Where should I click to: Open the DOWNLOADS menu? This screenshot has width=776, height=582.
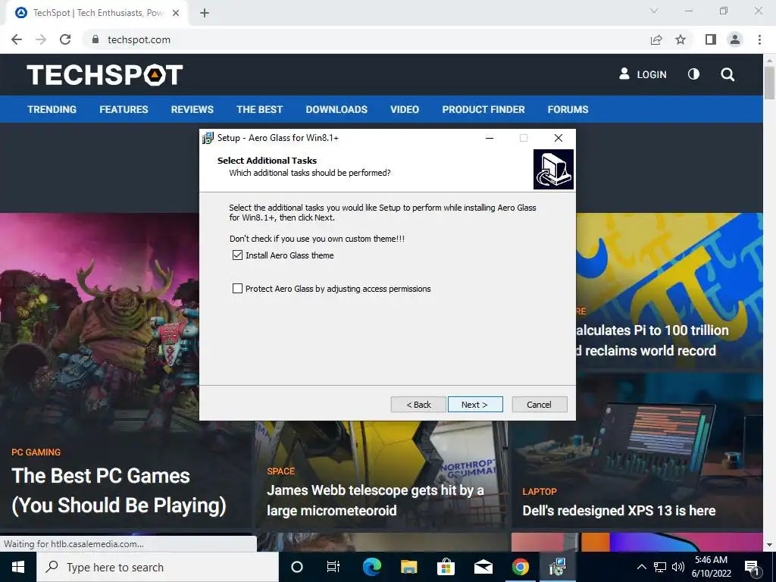[336, 109]
